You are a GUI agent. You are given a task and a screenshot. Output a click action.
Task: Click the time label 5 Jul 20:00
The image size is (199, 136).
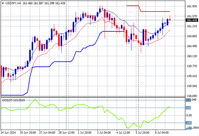(x=142, y=133)
